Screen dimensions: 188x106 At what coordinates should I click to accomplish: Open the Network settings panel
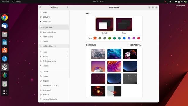click(54, 17)
